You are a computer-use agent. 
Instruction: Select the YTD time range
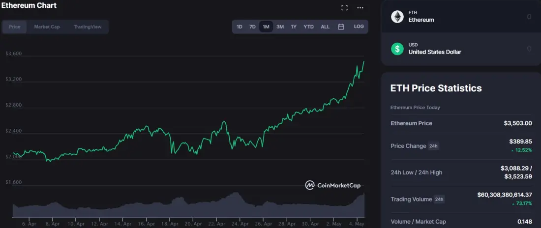coord(308,27)
